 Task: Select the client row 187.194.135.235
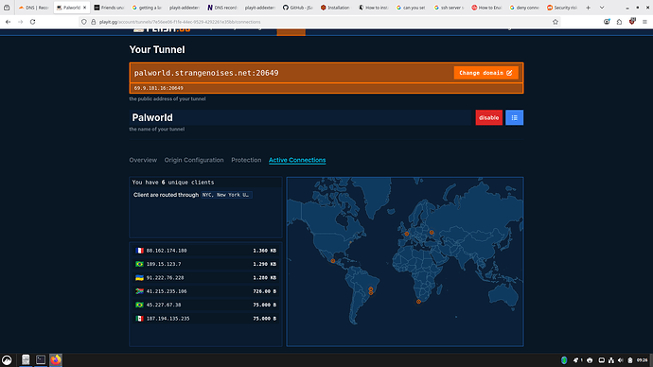click(x=205, y=319)
